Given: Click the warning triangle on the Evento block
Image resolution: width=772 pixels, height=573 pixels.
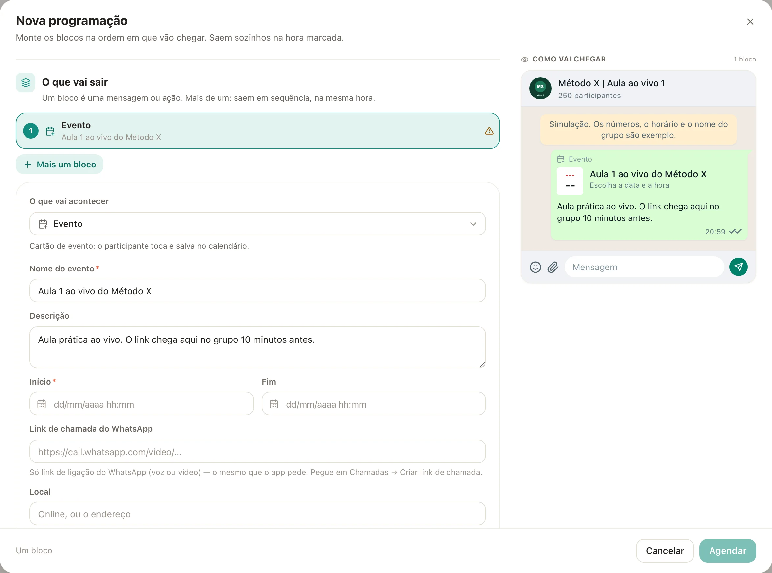Looking at the screenshot, I should pyautogui.click(x=489, y=131).
